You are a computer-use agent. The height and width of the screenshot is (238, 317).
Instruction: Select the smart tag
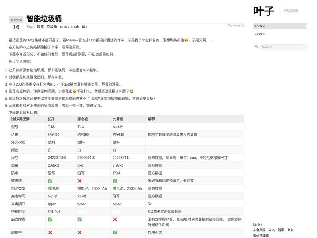pos(64,26)
